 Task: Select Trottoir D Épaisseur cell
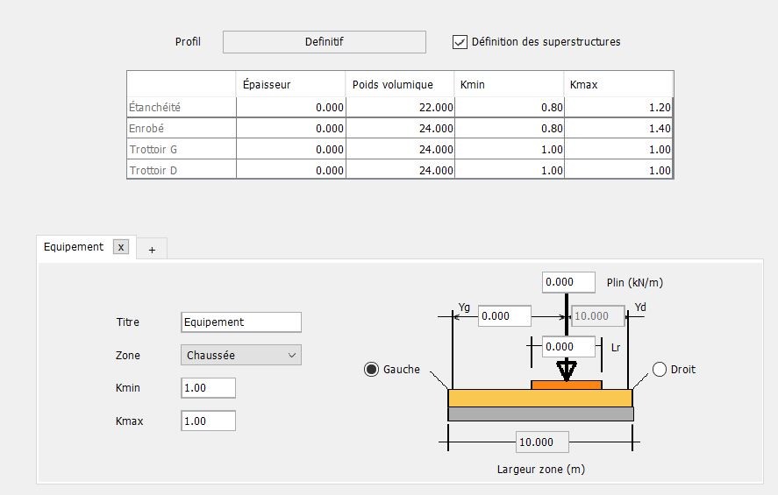point(290,170)
